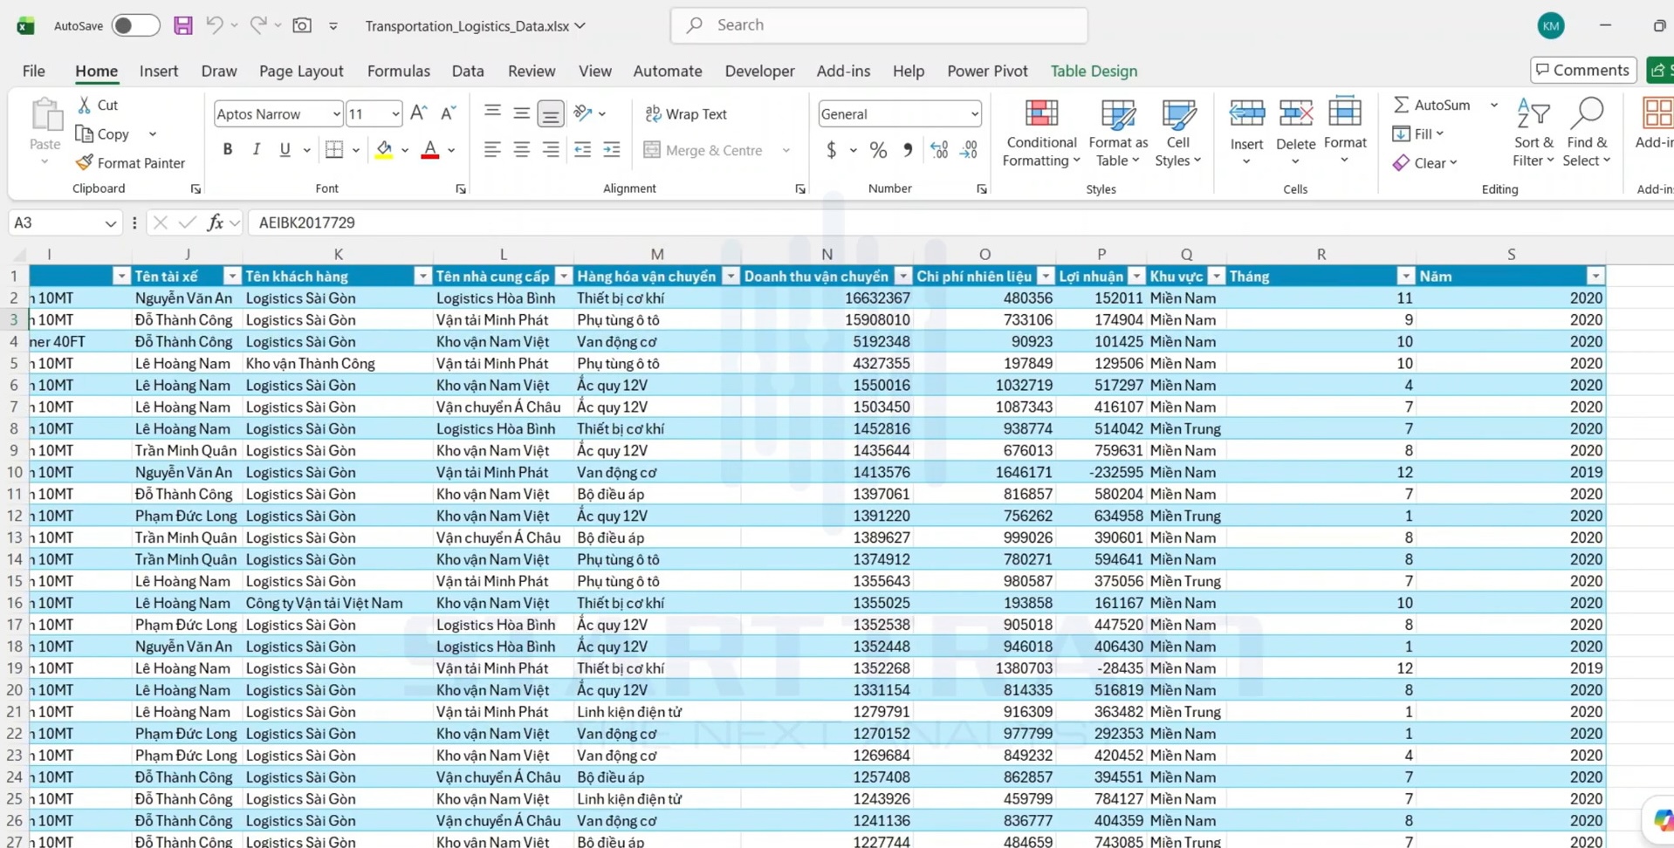The width and height of the screenshot is (1674, 848).
Task: Click the Save icon in title bar
Action: (182, 25)
